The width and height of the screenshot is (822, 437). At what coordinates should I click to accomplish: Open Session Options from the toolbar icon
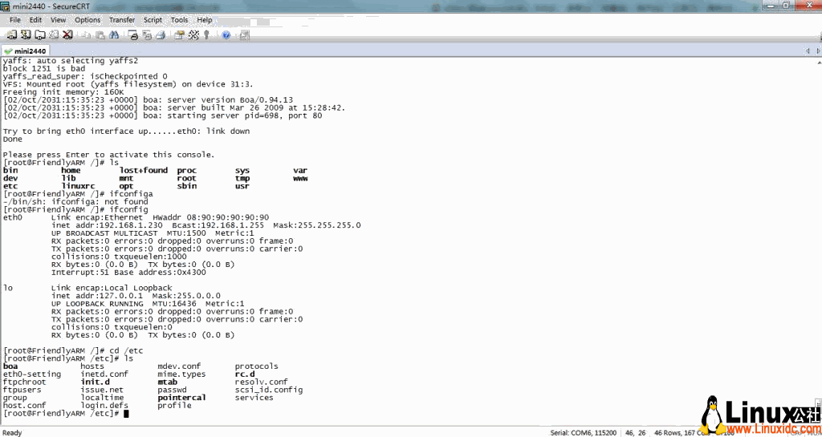click(179, 35)
